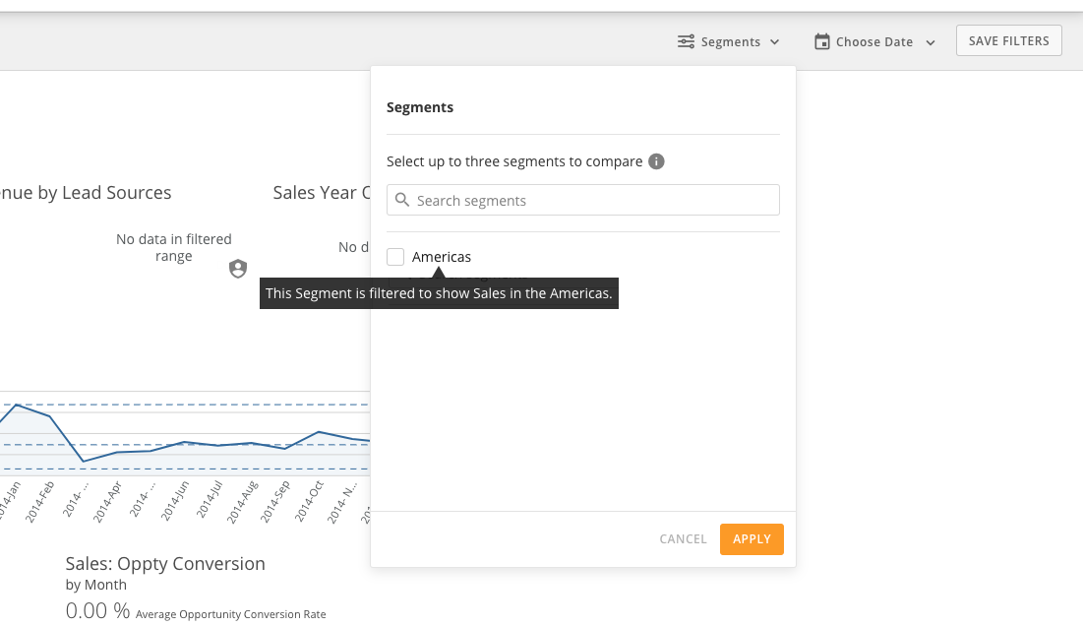Viewport: 1083px width, 626px height.
Task: Click the magnifying glass in the segment search
Action: tap(401, 200)
